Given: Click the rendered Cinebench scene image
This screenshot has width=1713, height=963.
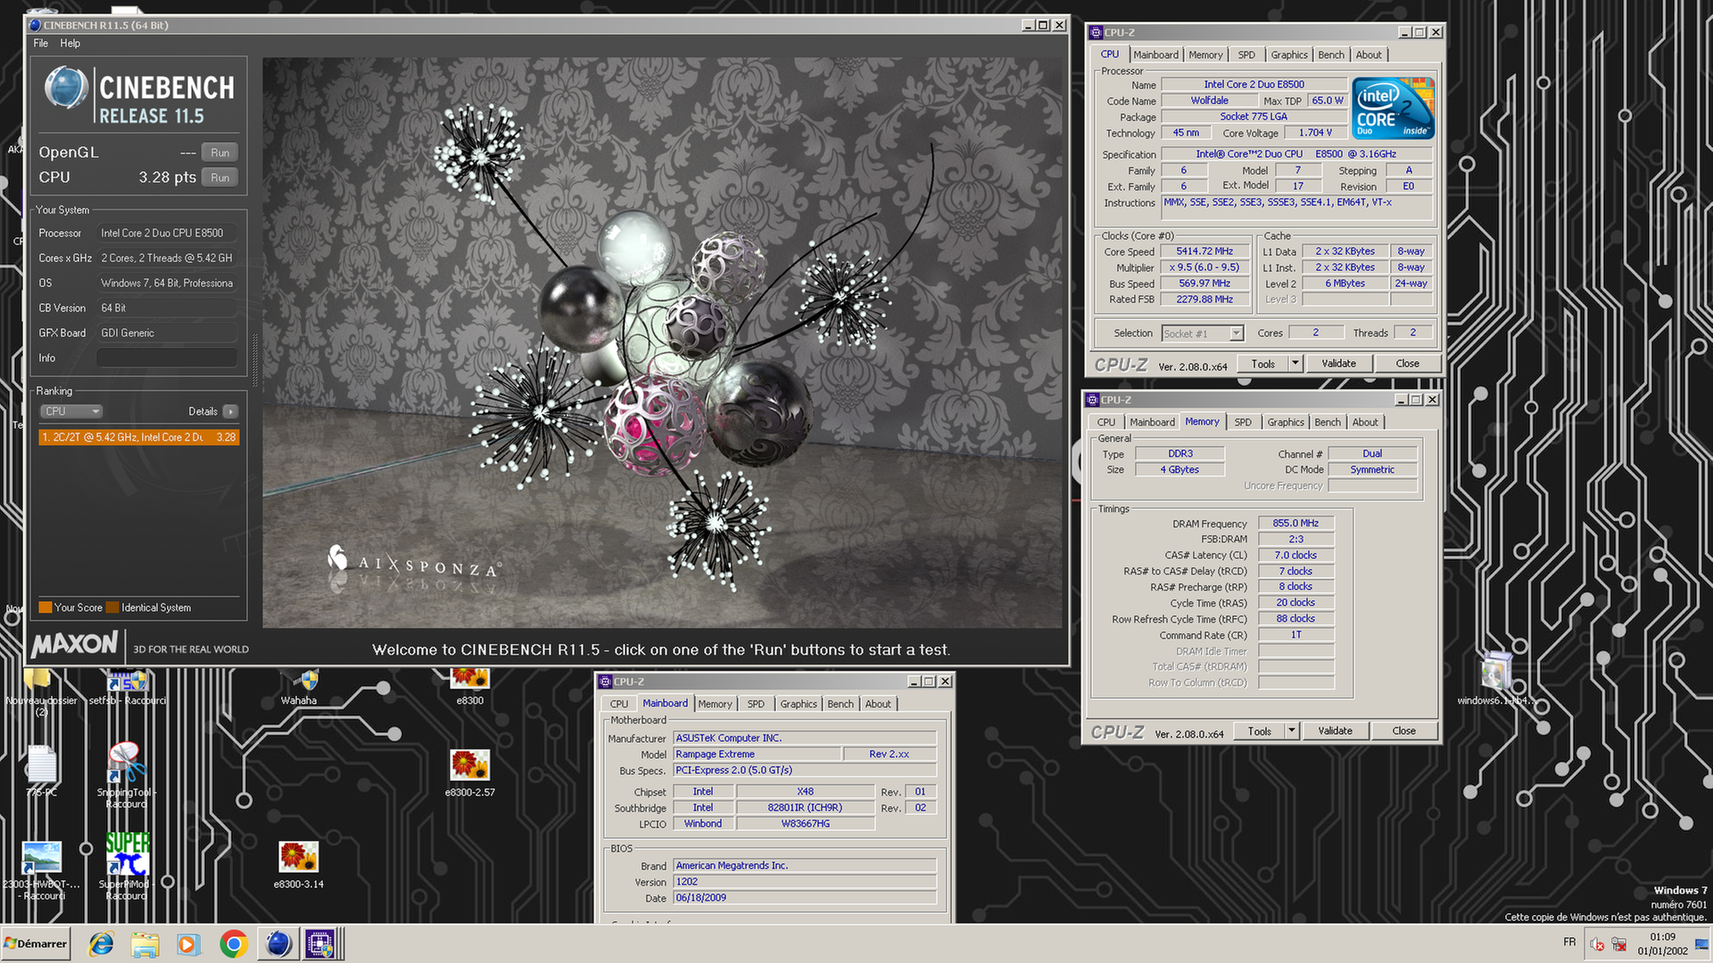Looking at the screenshot, I should click(x=662, y=342).
